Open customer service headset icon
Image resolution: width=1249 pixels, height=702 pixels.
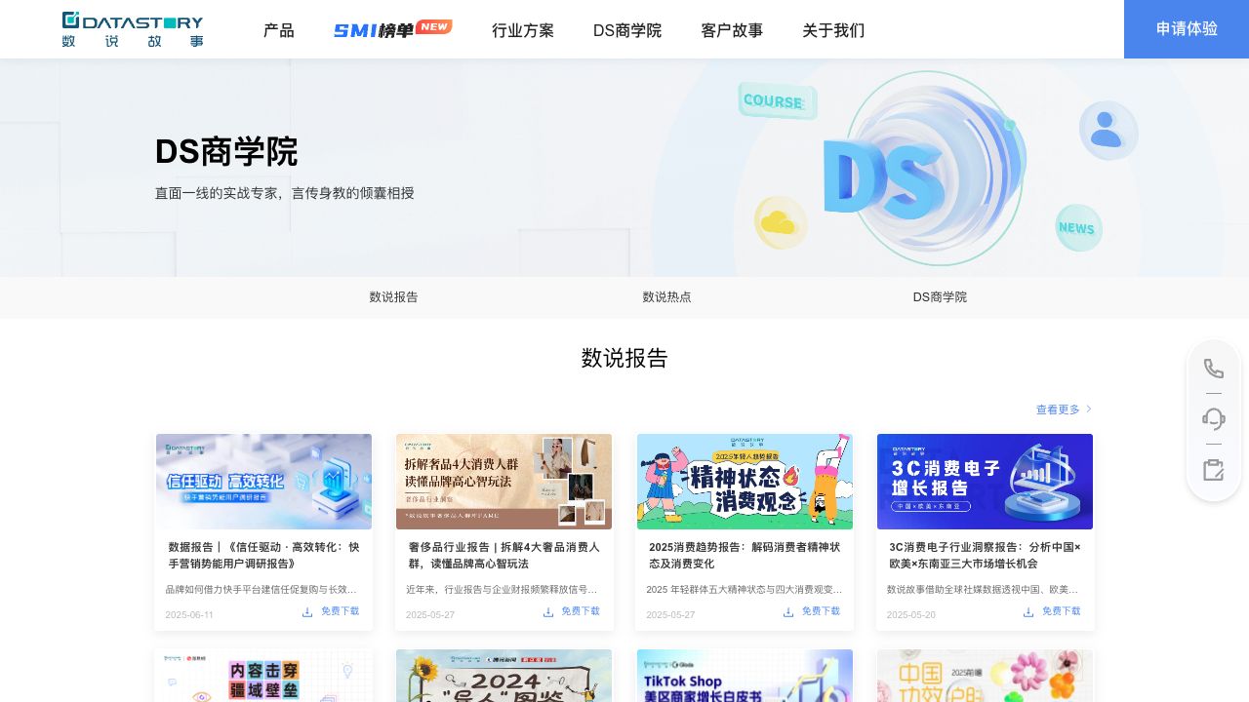pyautogui.click(x=1213, y=419)
